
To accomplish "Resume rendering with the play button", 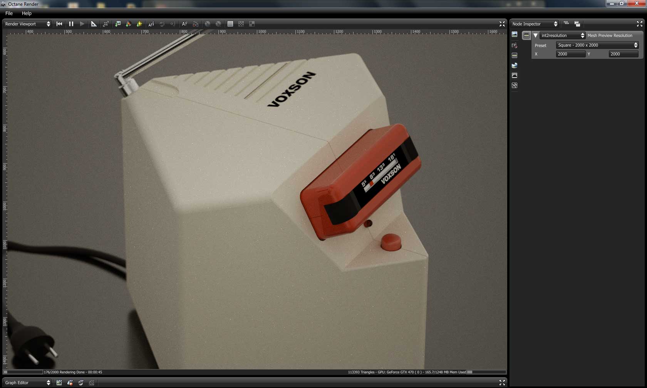I will pos(82,24).
